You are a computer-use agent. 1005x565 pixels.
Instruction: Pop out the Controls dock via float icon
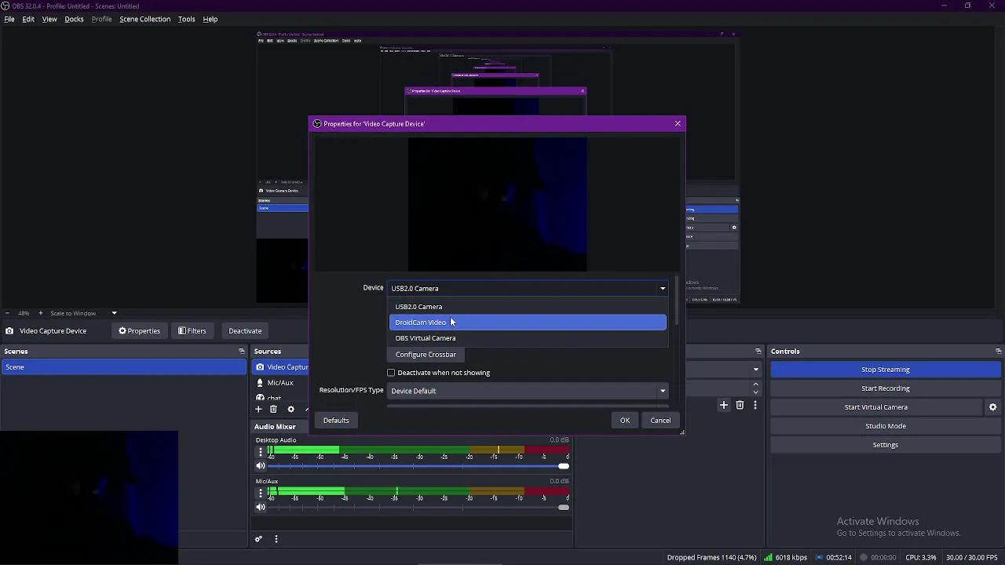tap(998, 352)
